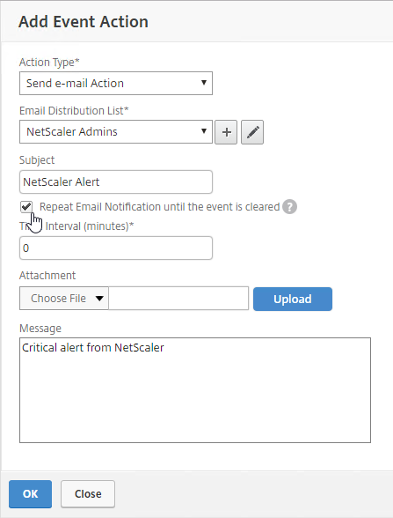The image size is (393, 518).
Task: Click the Email Distribution List label
Action: click(74, 111)
